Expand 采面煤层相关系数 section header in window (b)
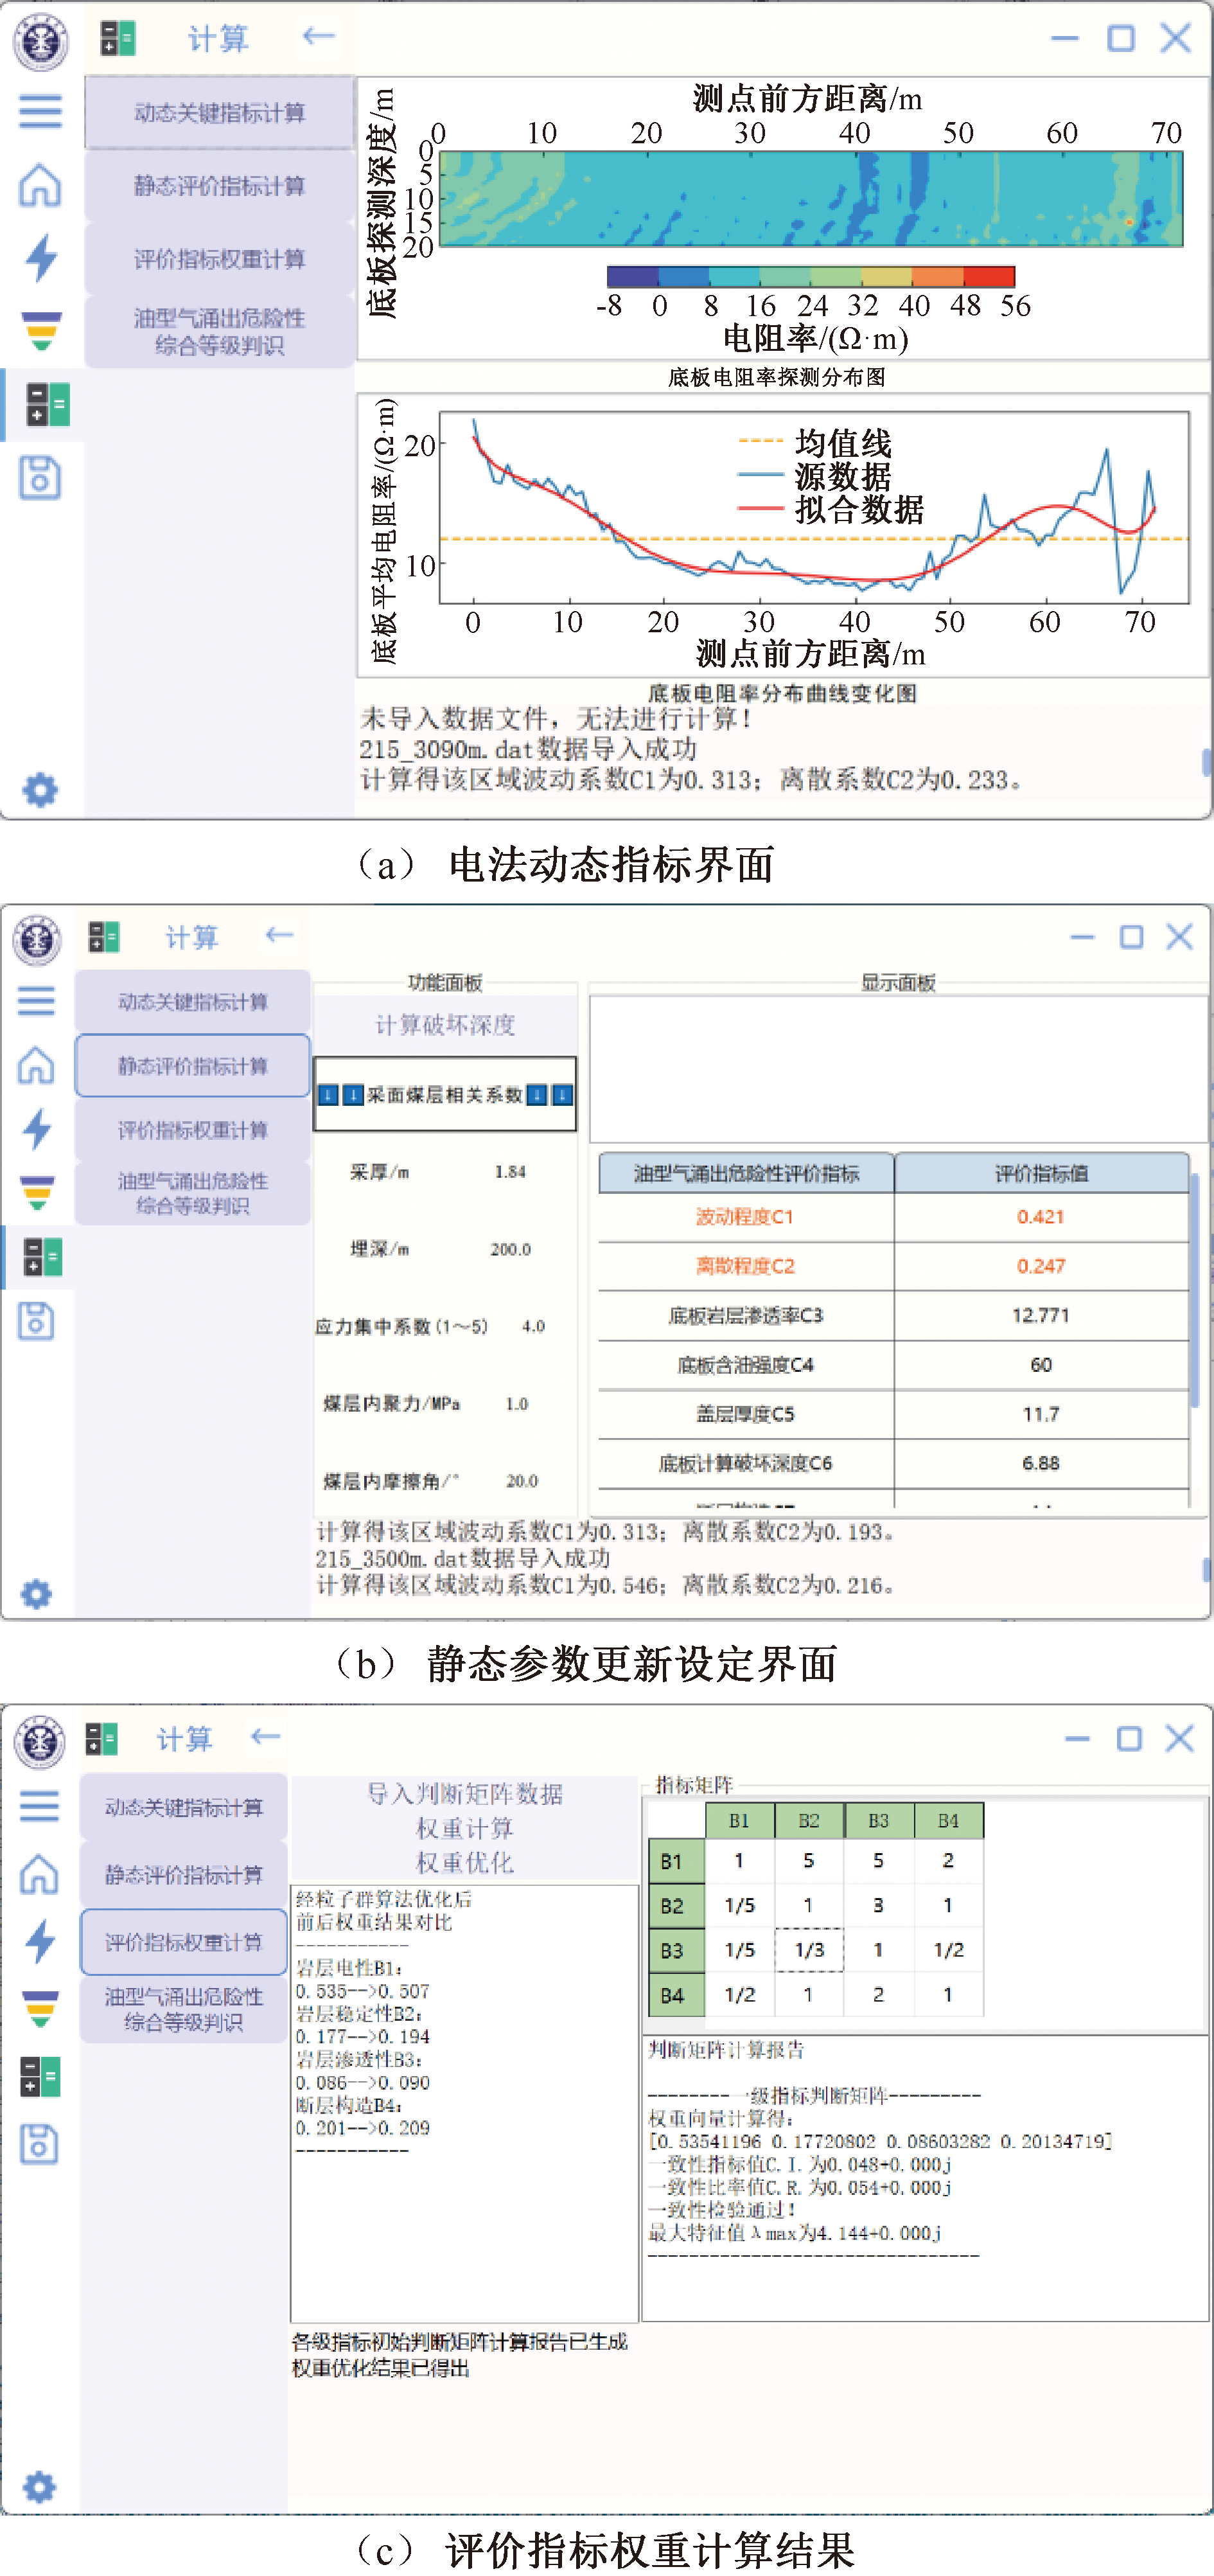The height and width of the screenshot is (2576, 1214). click(x=445, y=1095)
